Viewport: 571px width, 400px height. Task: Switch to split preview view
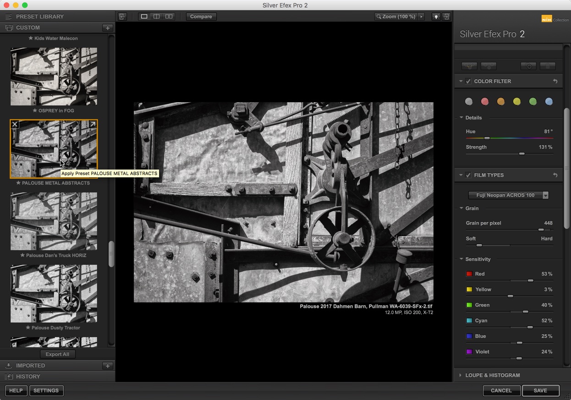pos(156,16)
